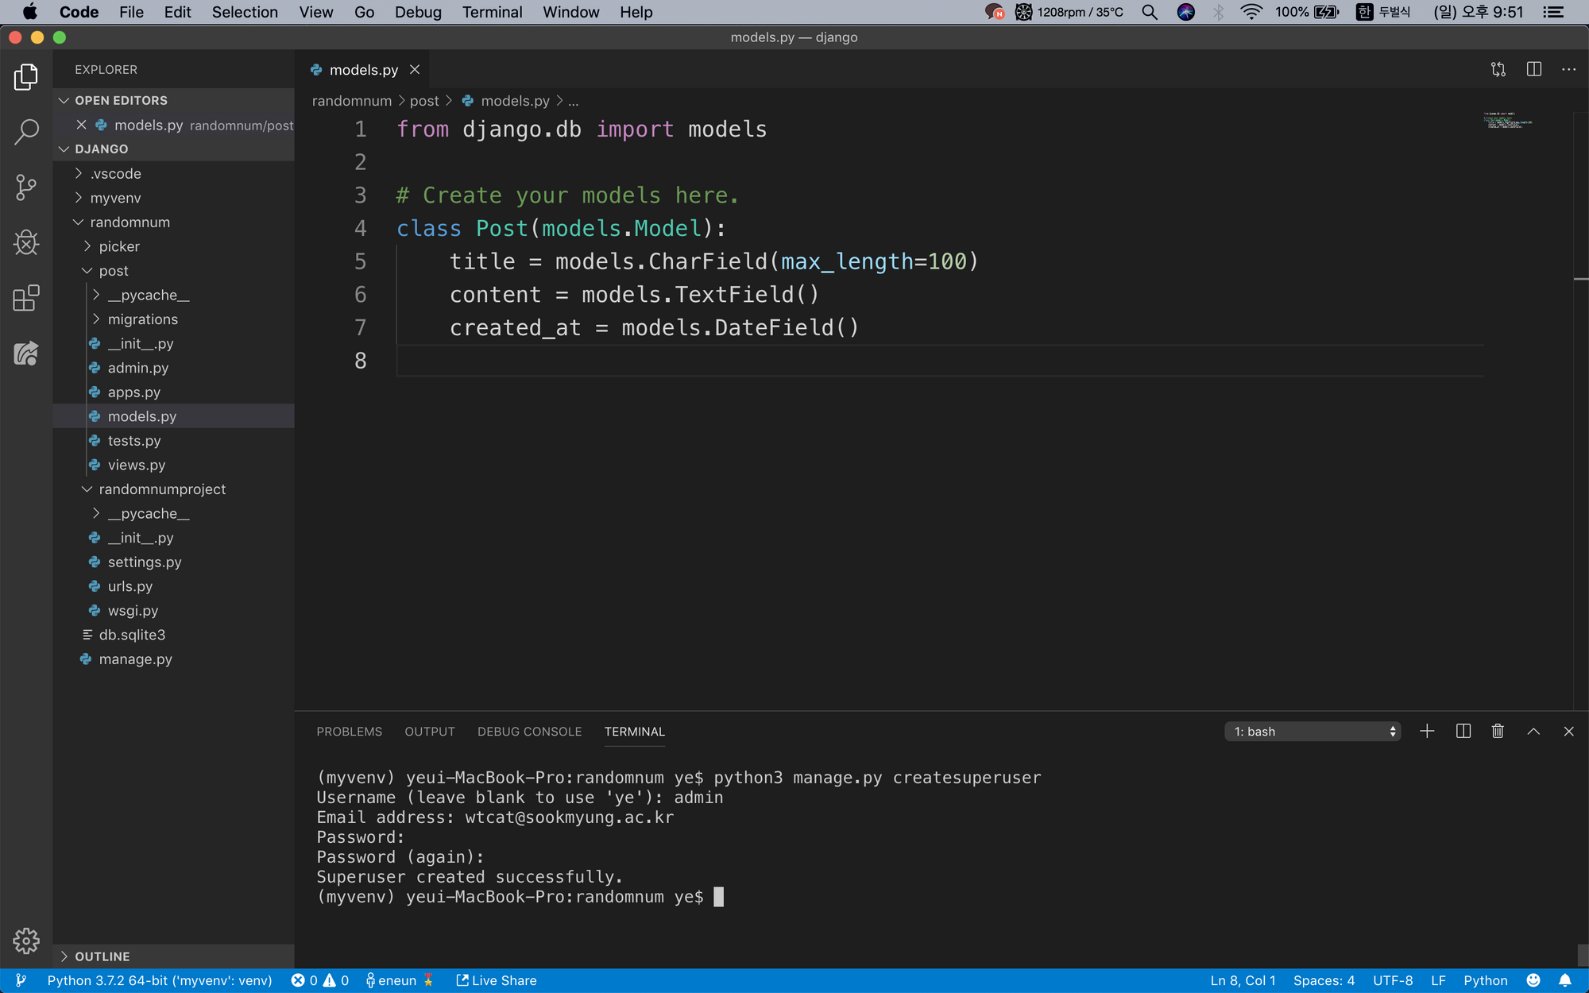Open the Source Control view
This screenshot has width=1589, height=993.
(26, 187)
